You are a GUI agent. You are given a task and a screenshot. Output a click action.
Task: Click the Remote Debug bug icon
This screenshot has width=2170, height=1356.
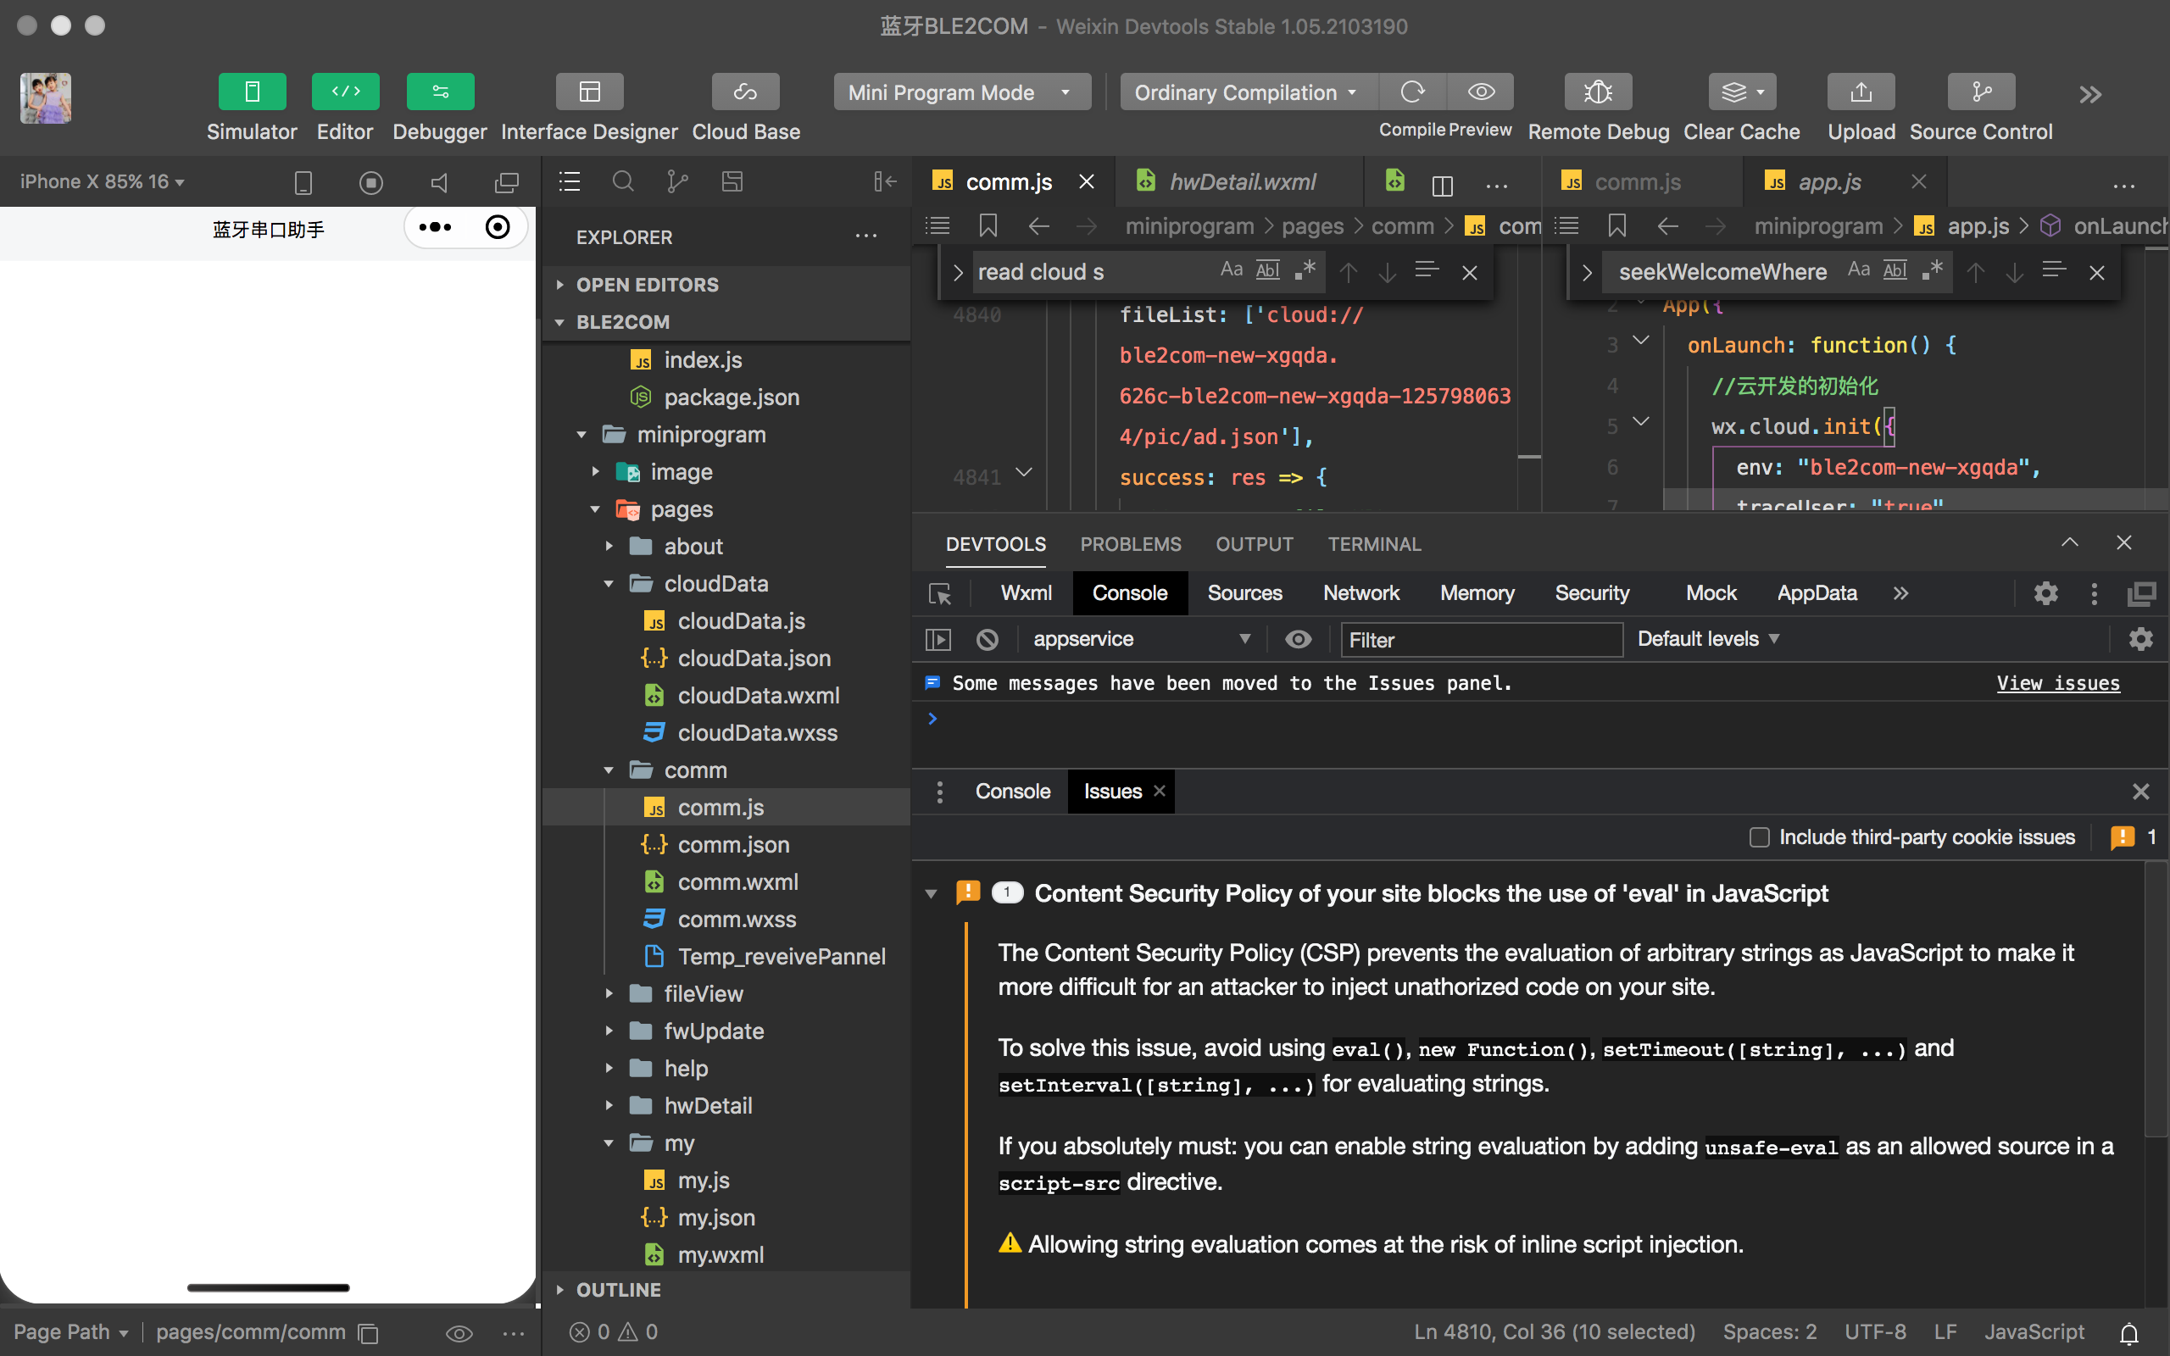click(1597, 92)
